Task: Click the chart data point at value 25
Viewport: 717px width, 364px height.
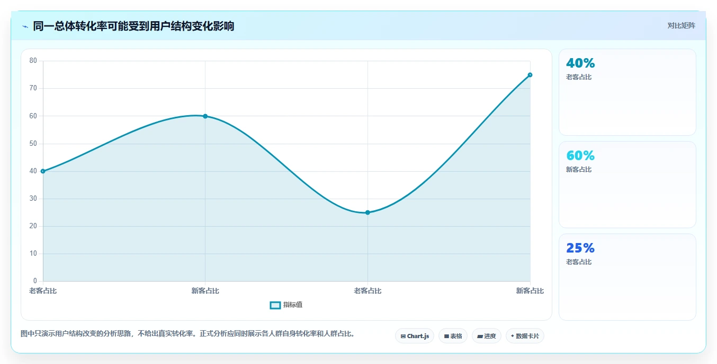Action: click(368, 212)
